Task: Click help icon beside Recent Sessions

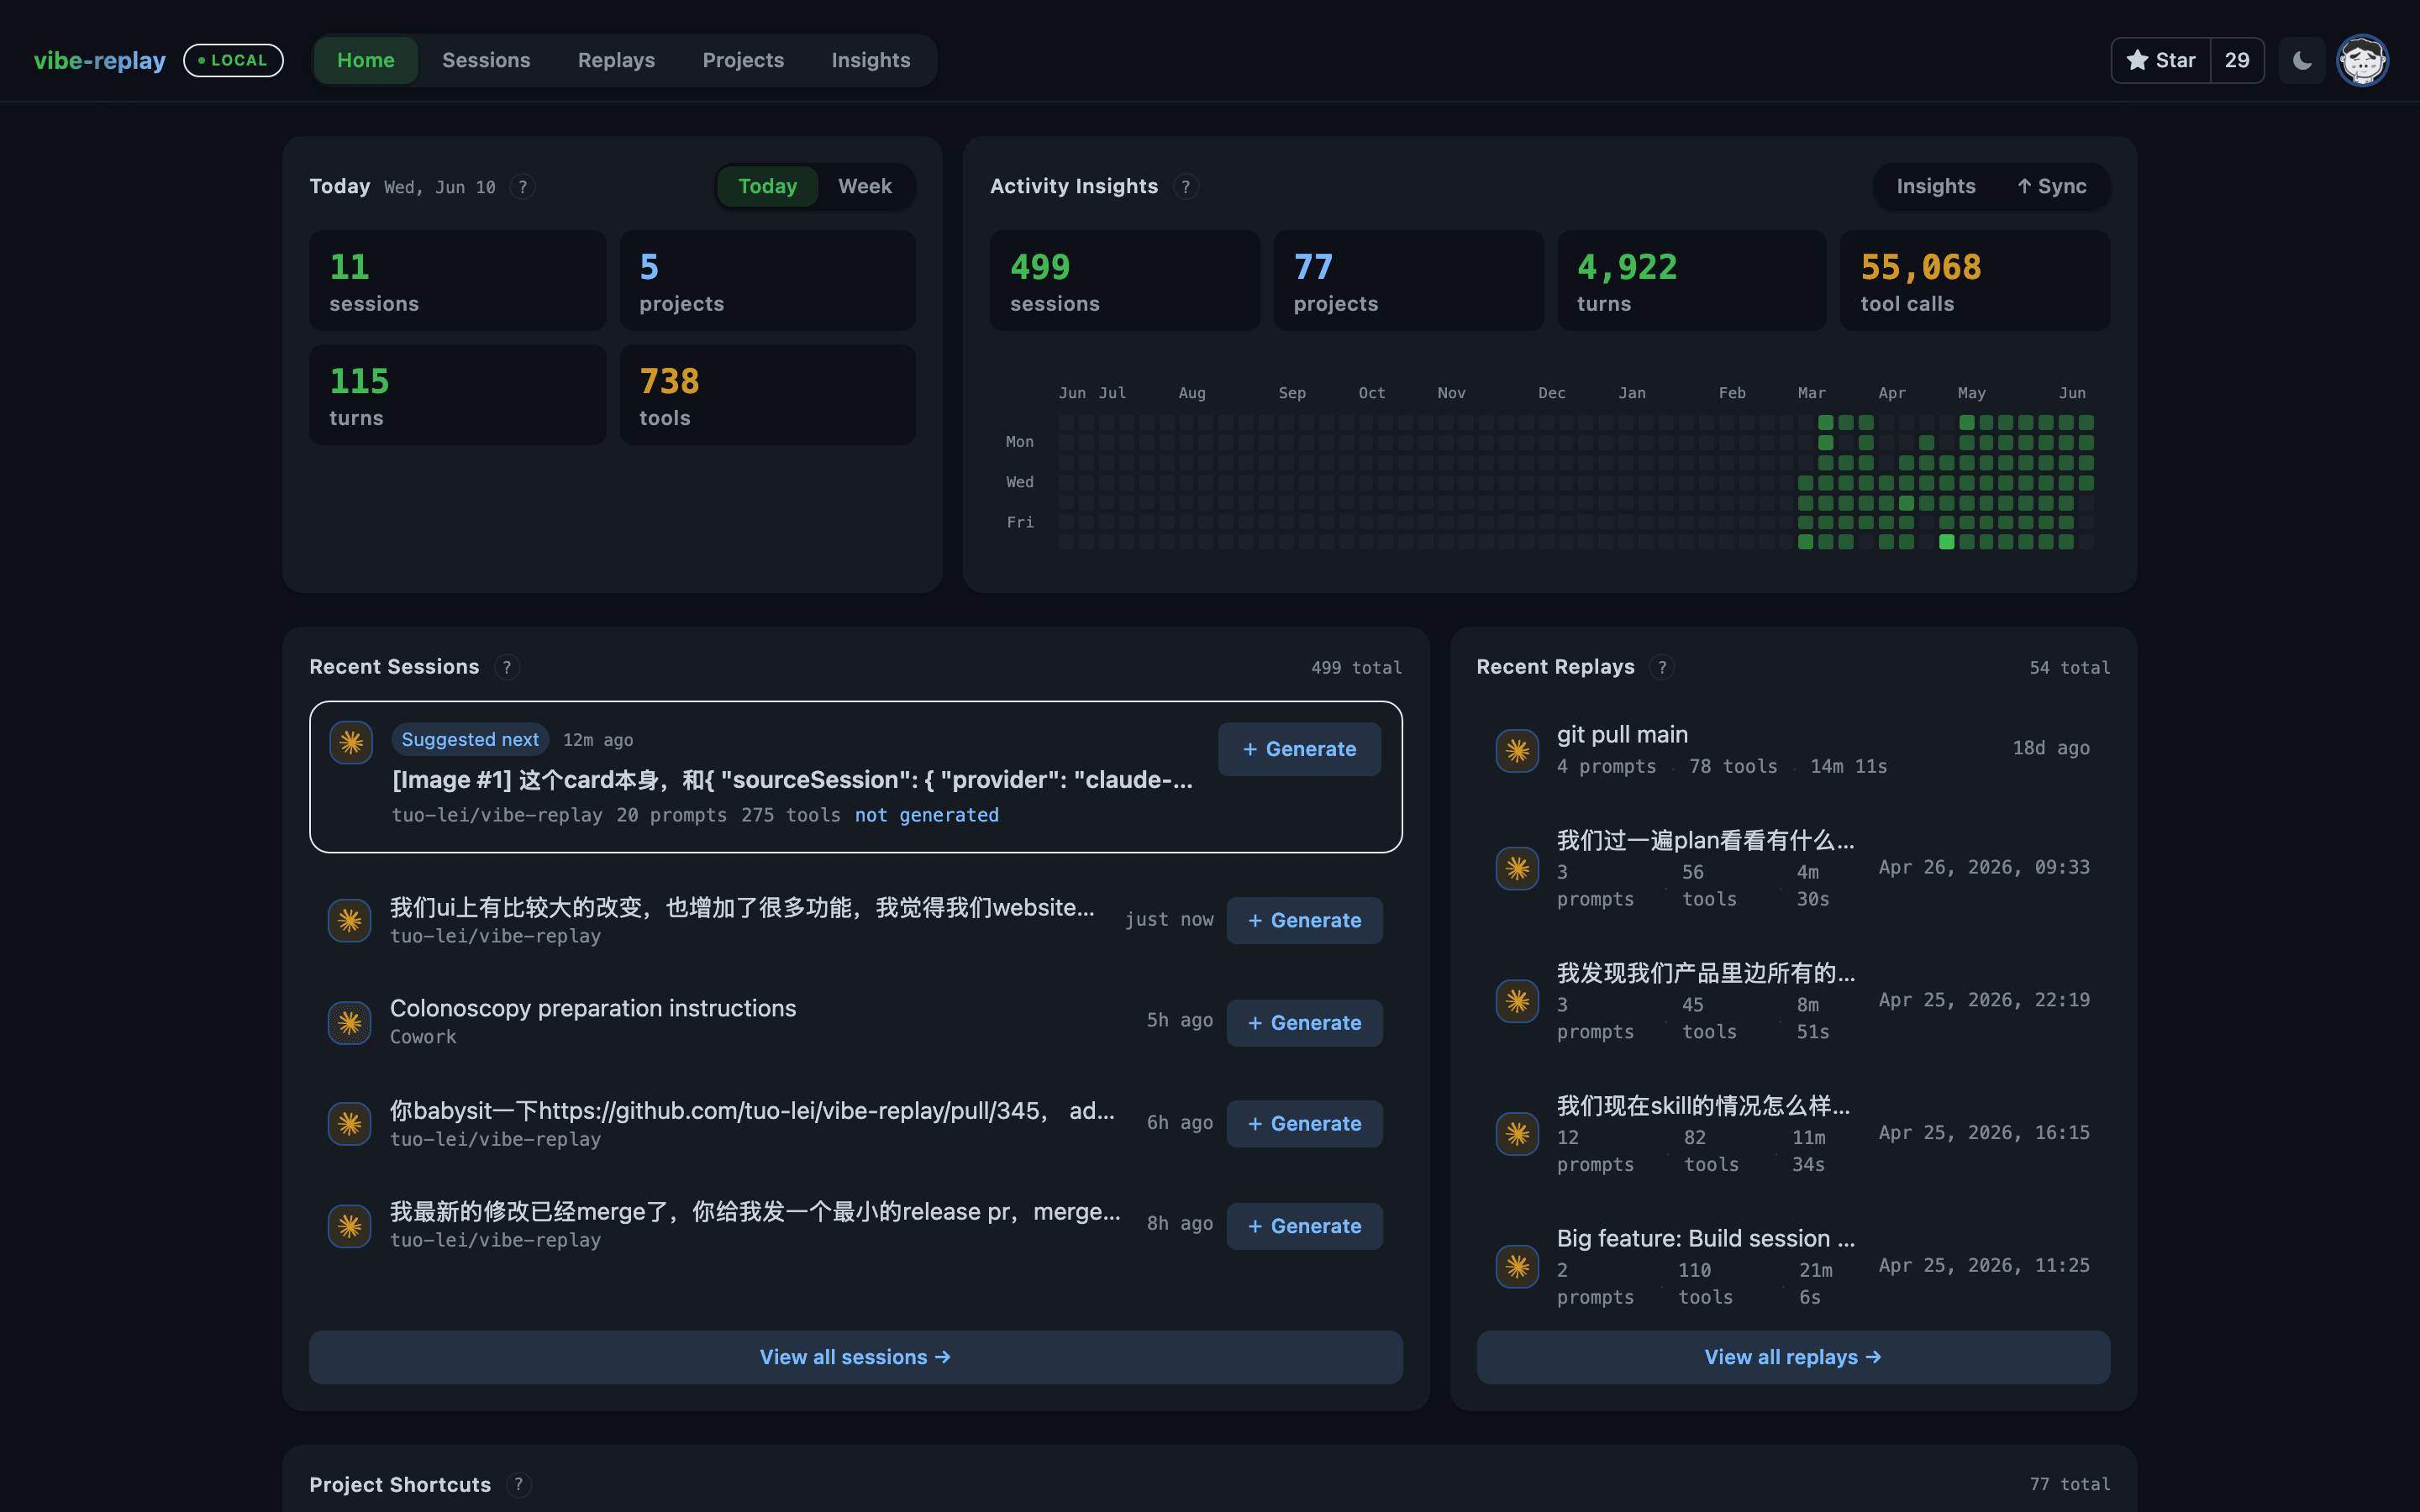Action: point(507,667)
